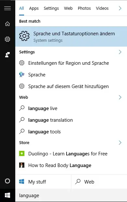Switch to the All filter tab

pos(21,8)
